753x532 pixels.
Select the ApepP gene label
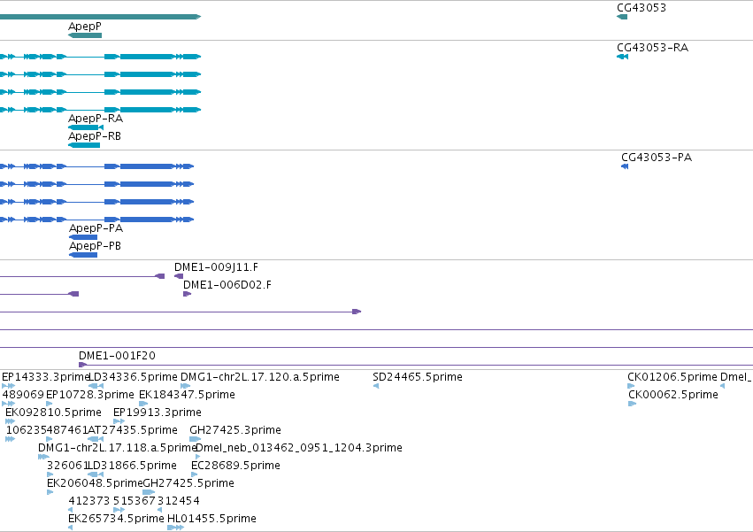coord(85,27)
